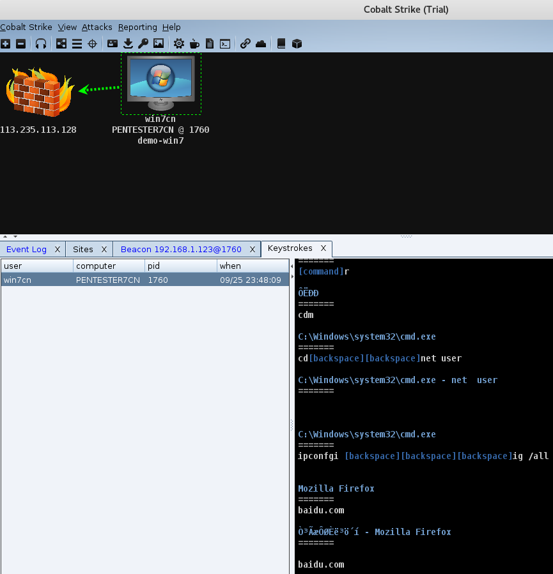Image resolution: width=553 pixels, height=574 pixels.
Task: Click the terminal scripted web delivery icon
Action: point(225,44)
